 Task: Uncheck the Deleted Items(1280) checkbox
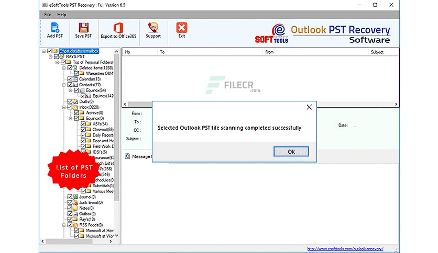[x=70, y=68]
